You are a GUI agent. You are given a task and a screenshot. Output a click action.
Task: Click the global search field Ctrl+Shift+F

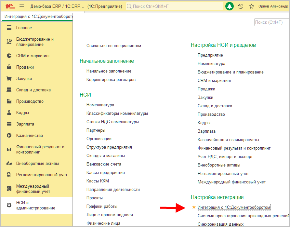(x=175, y=7)
